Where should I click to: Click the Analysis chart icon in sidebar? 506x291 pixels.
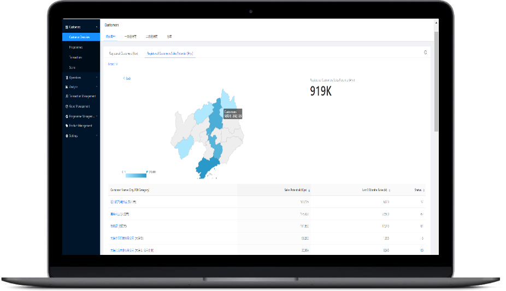(67, 87)
